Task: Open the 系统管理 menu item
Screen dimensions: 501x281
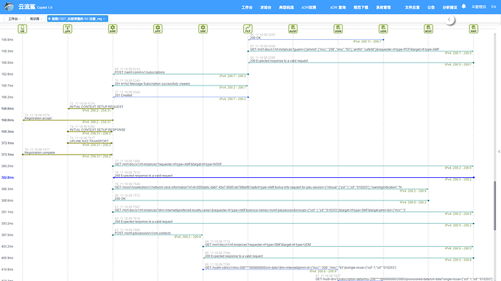Action: tap(383, 7)
